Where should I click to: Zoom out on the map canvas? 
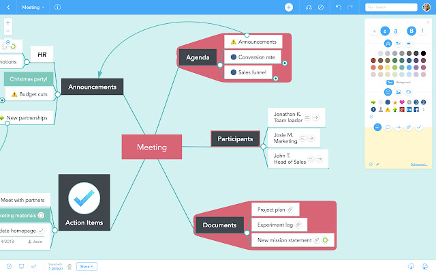pos(7,31)
